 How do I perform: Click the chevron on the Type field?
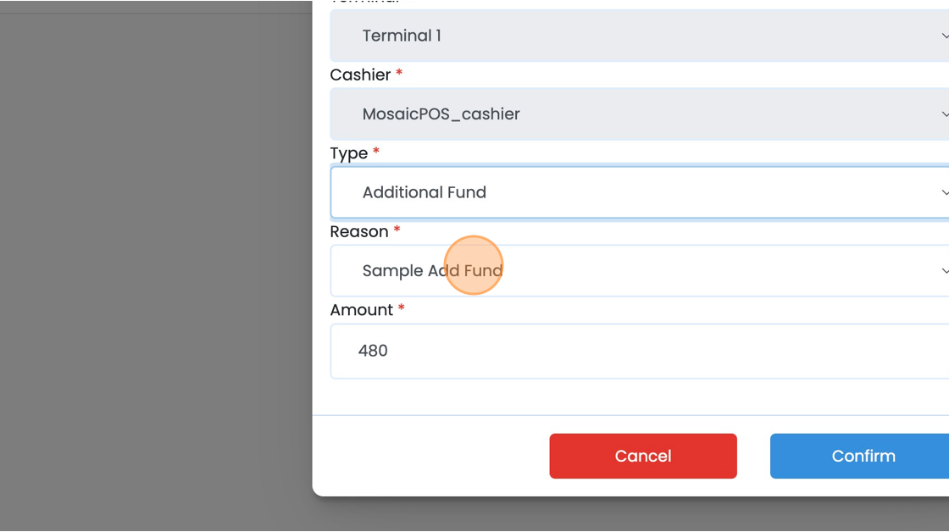point(945,192)
